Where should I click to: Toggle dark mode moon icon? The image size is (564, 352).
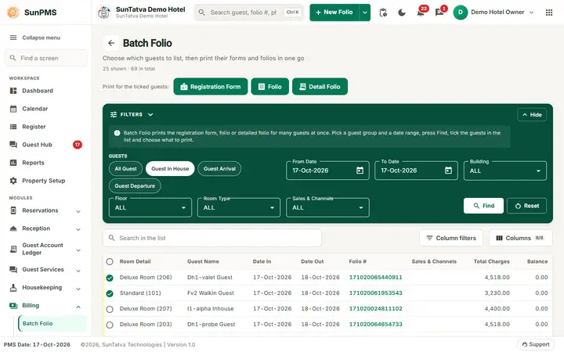[x=402, y=13]
